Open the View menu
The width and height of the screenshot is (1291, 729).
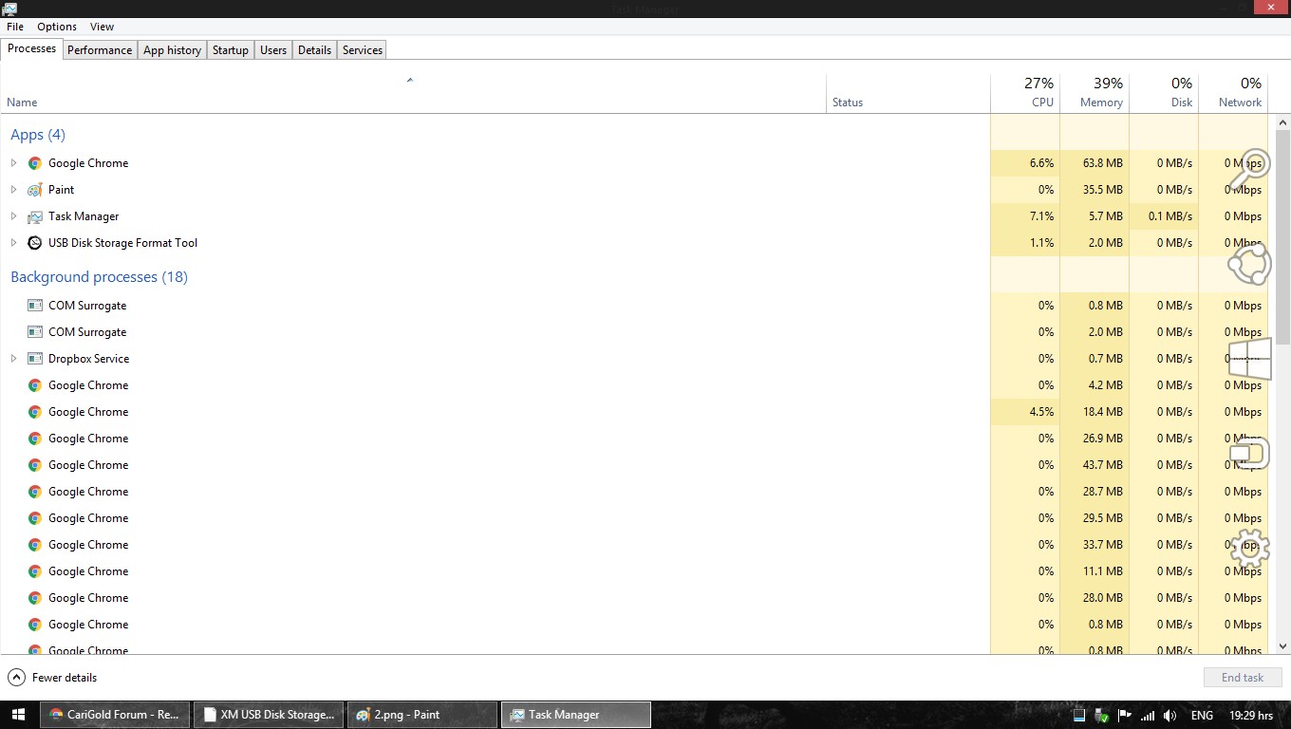[x=102, y=27]
